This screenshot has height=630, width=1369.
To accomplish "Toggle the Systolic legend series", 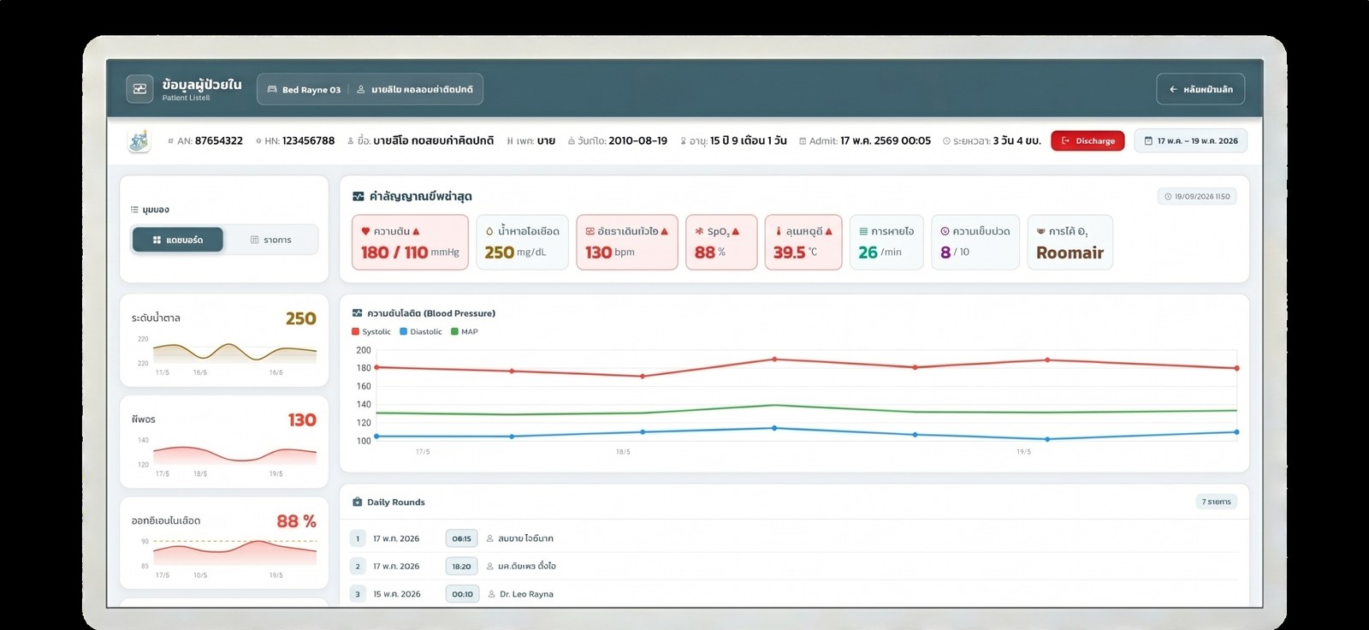I will point(371,332).
